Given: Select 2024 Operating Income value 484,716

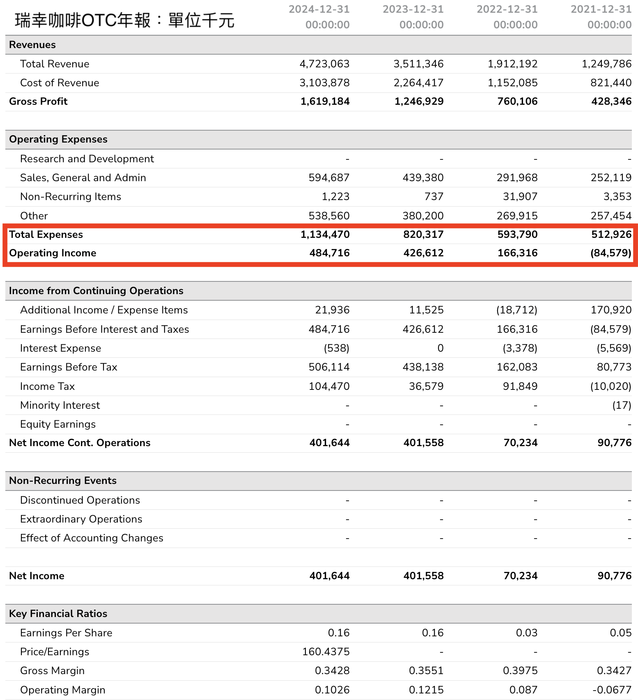Looking at the screenshot, I should pyautogui.click(x=329, y=253).
